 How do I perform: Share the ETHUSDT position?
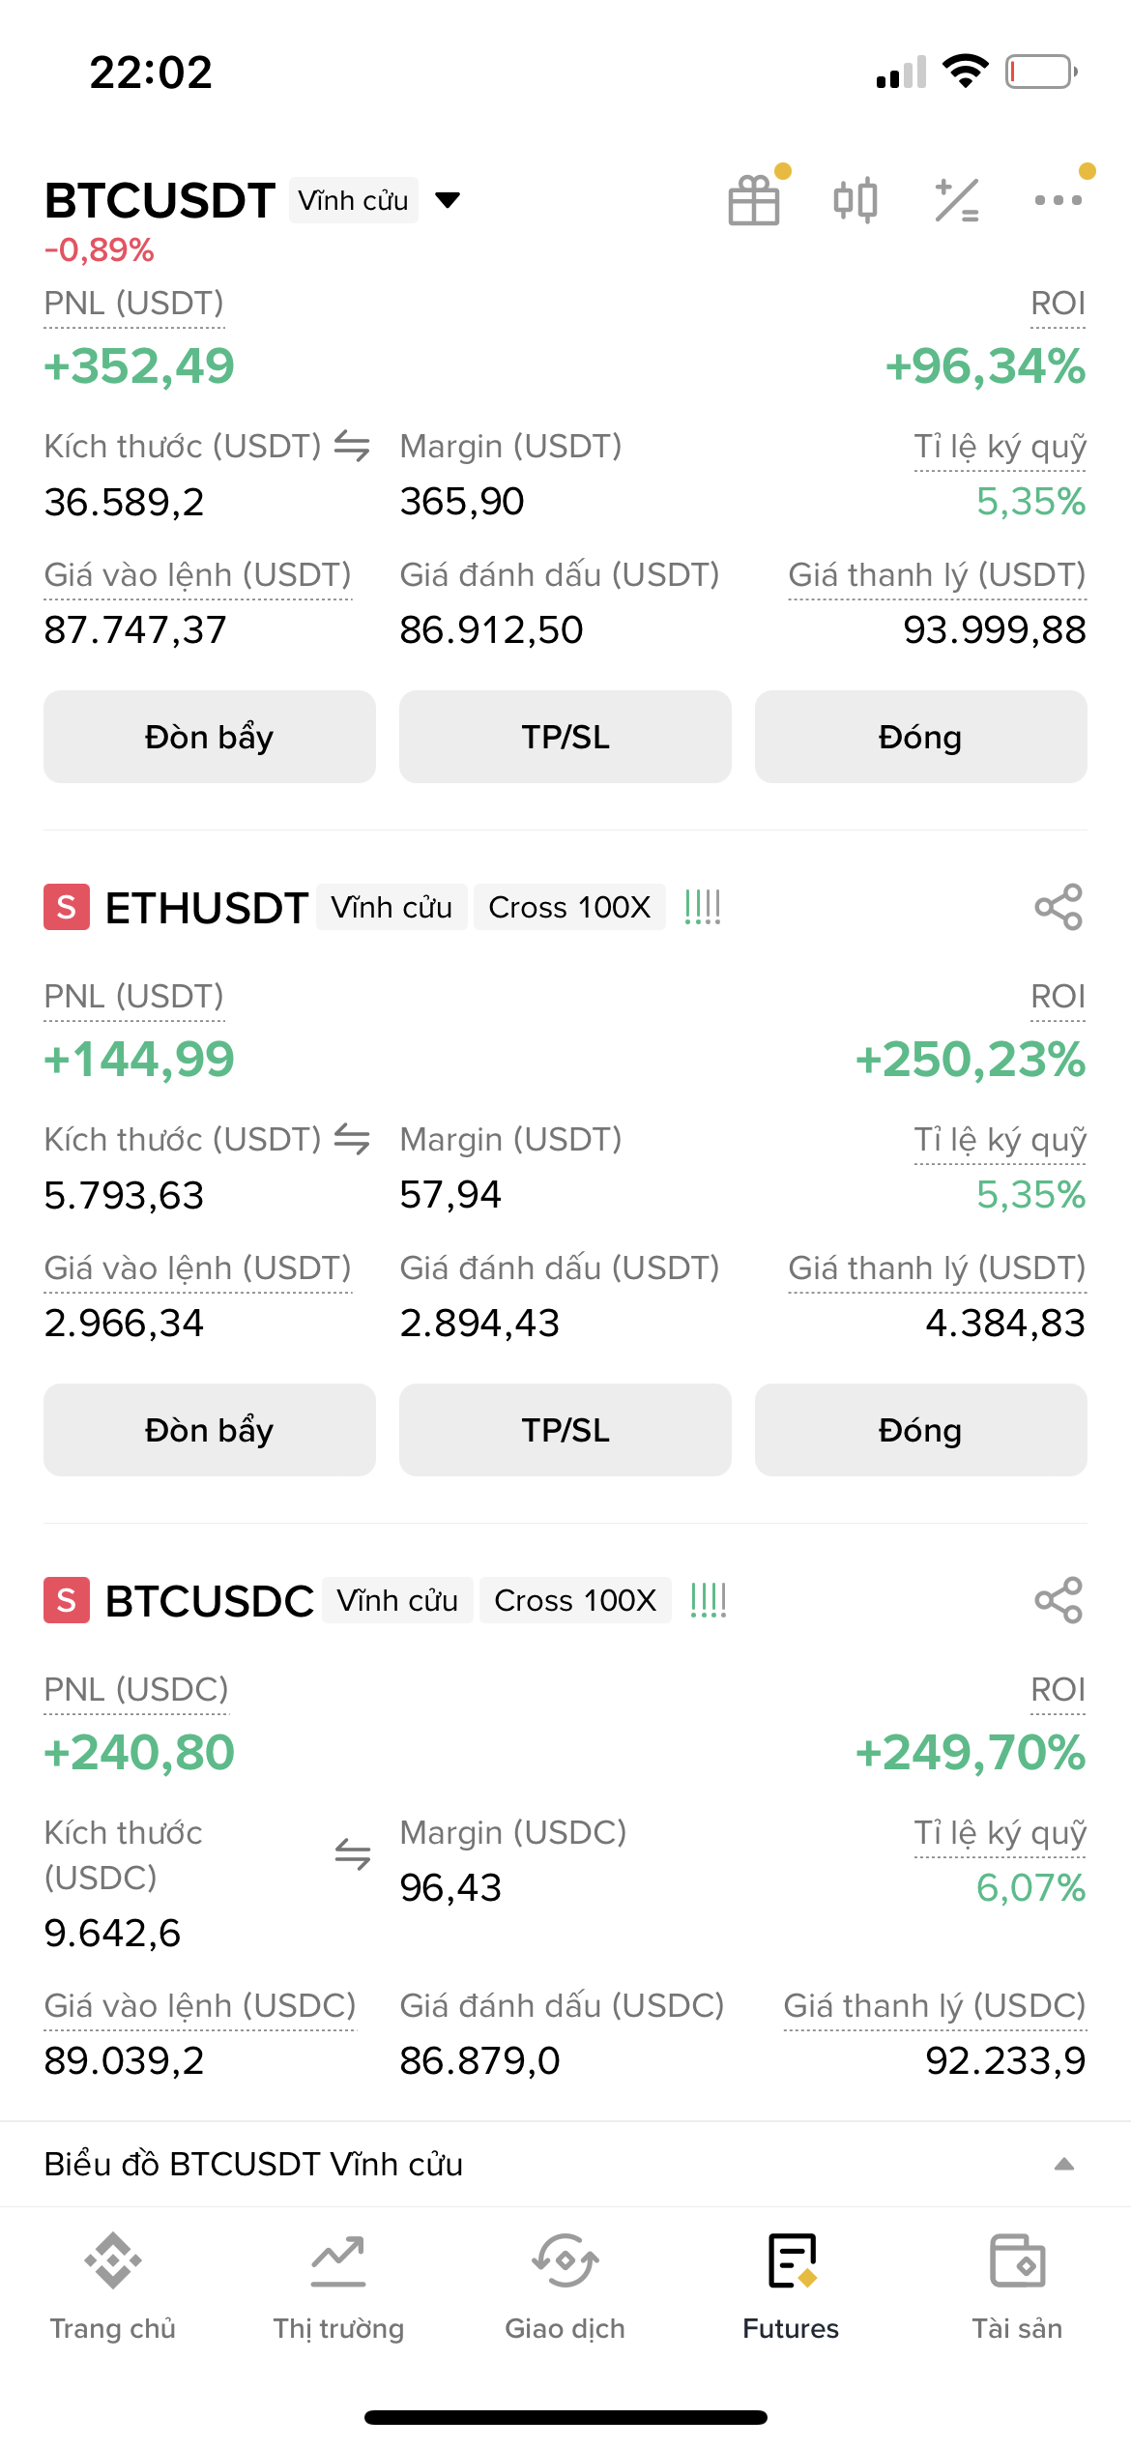[x=1058, y=907]
